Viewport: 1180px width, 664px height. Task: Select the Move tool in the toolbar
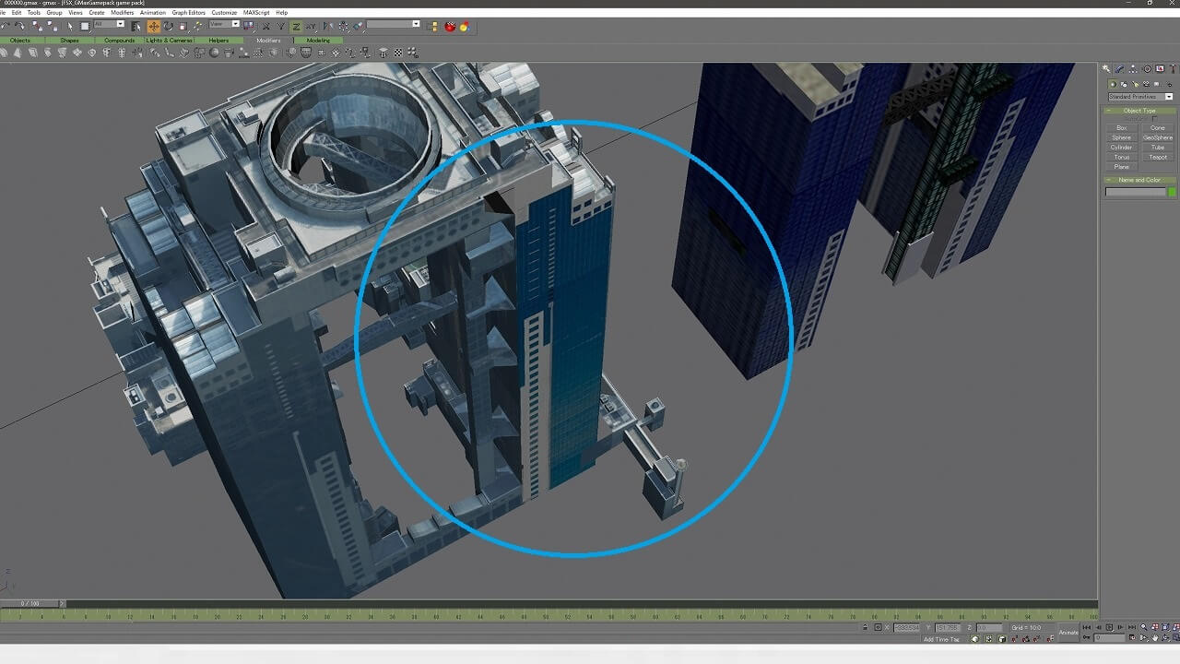coord(153,27)
